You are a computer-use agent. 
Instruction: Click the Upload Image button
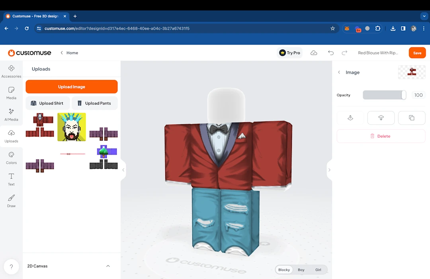click(72, 87)
